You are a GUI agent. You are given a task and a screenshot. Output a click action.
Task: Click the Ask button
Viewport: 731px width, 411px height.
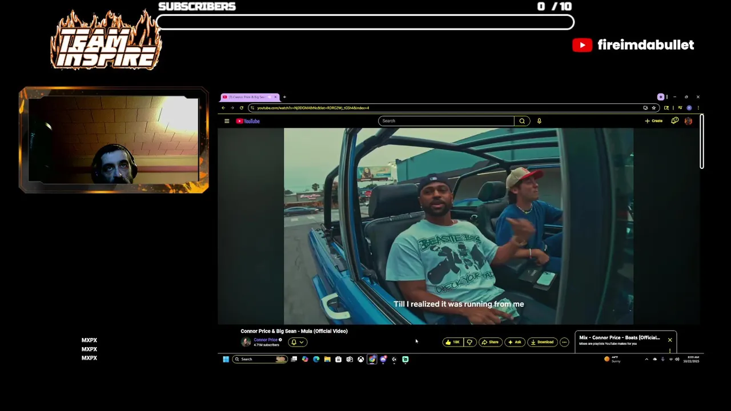pos(515,342)
